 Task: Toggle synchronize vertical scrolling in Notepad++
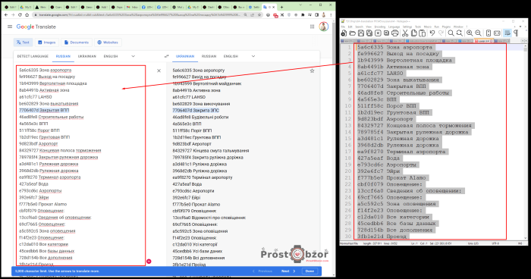click(x=489, y=33)
